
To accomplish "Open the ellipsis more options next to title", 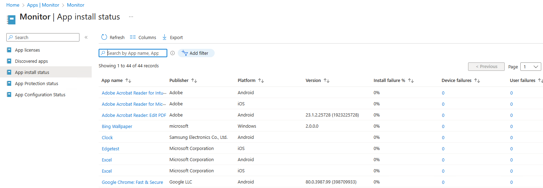I will 131,17.
